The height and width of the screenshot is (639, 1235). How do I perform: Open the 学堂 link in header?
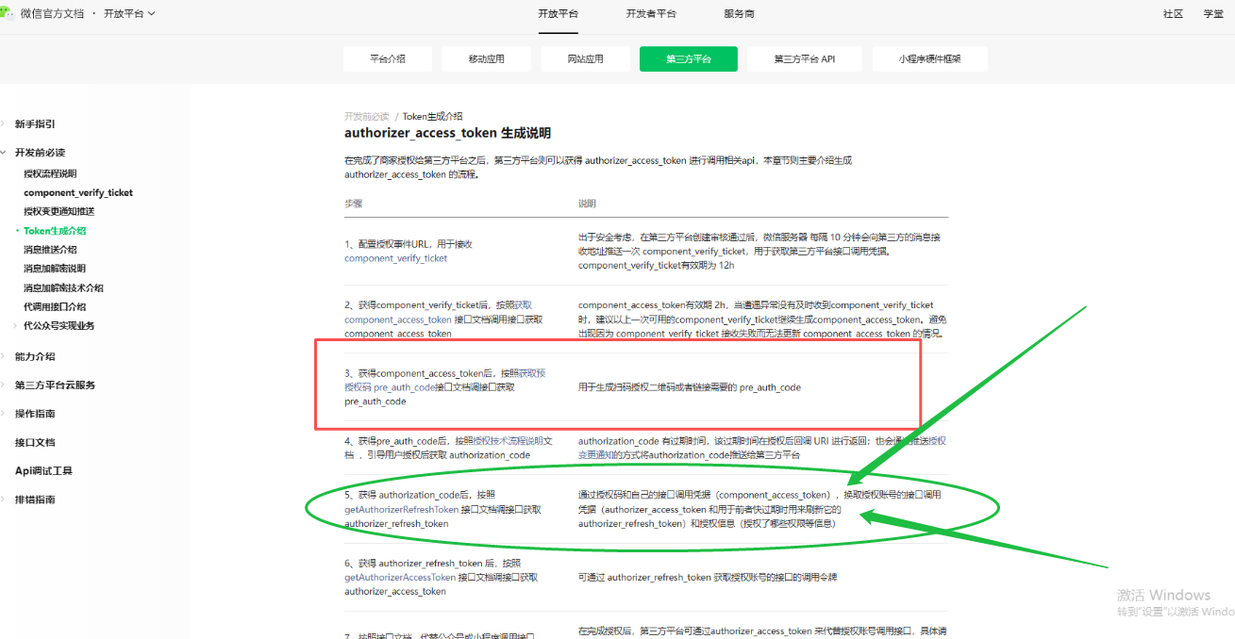pos(1213,14)
